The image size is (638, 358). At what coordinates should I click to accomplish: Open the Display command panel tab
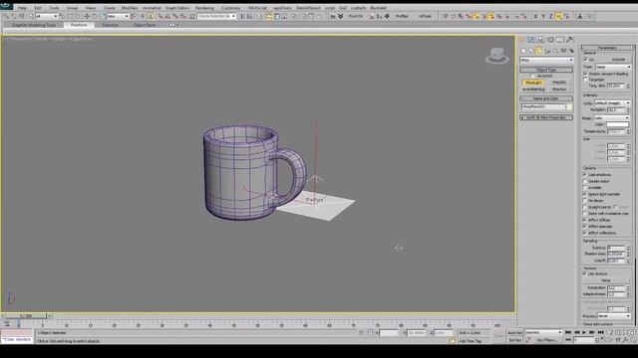click(560, 40)
